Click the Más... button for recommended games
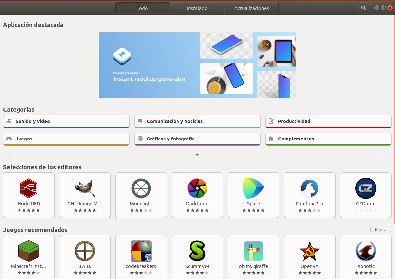Image resolution: width=395 pixels, height=279 pixels. point(381,229)
